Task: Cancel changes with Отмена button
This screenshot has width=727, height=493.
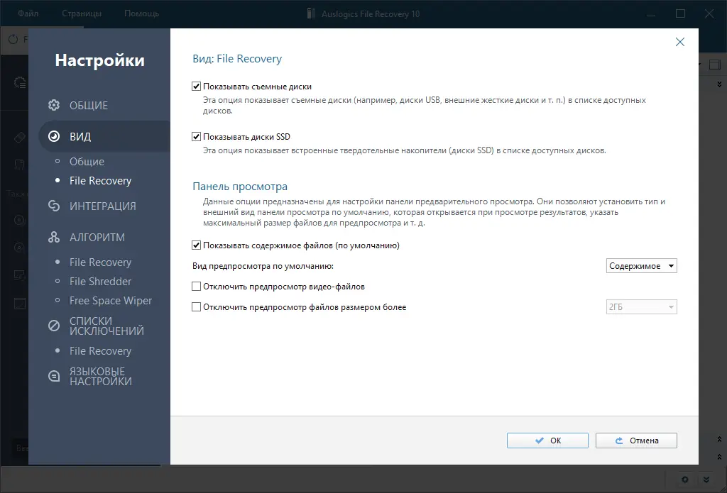Action: pyautogui.click(x=636, y=441)
